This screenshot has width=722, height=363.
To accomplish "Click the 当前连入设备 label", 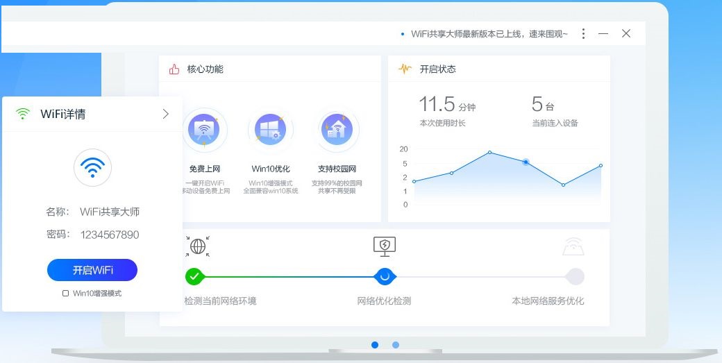I will (555, 124).
